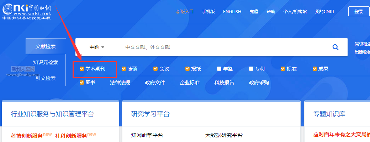Switch to the ENGLISH version
Screen dimensions: 370x142
[232, 11]
